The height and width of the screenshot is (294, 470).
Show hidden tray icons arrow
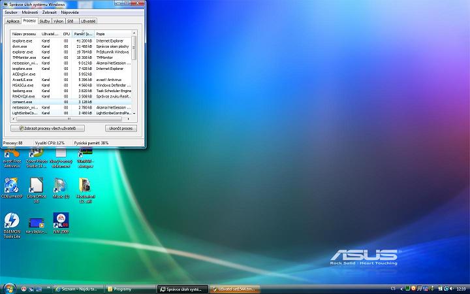[x=401, y=289]
